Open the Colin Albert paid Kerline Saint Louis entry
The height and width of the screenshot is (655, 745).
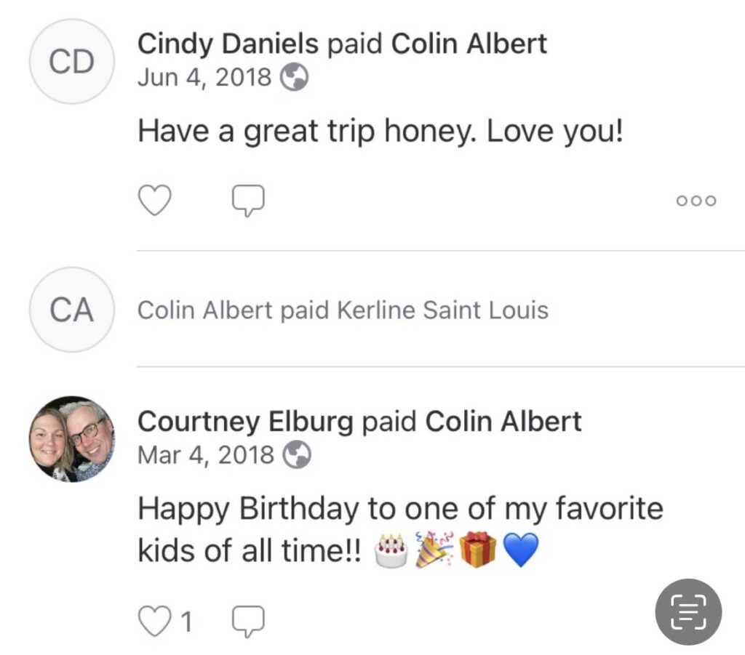[x=343, y=310]
